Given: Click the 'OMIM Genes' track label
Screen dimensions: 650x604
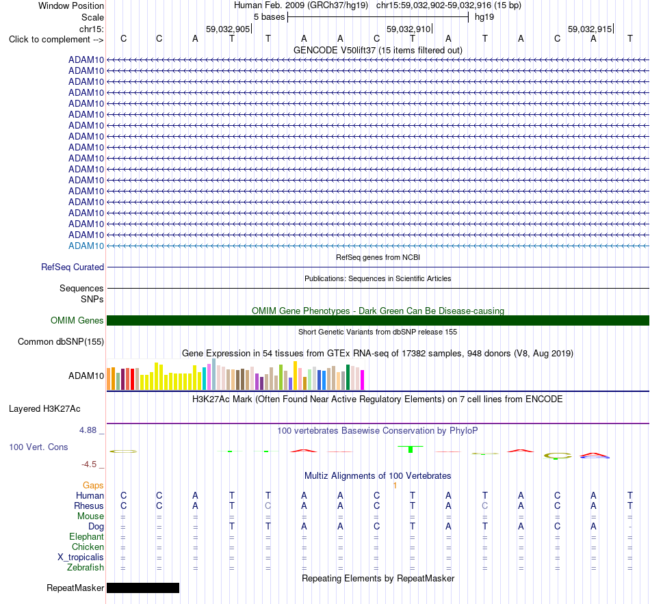Looking at the screenshot, I should coord(77,320).
